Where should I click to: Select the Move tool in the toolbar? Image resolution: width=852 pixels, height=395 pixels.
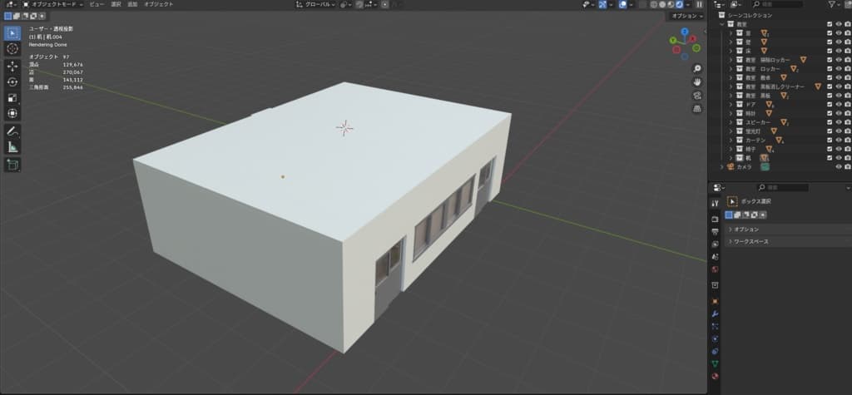pyautogui.click(x=12, y=66)
